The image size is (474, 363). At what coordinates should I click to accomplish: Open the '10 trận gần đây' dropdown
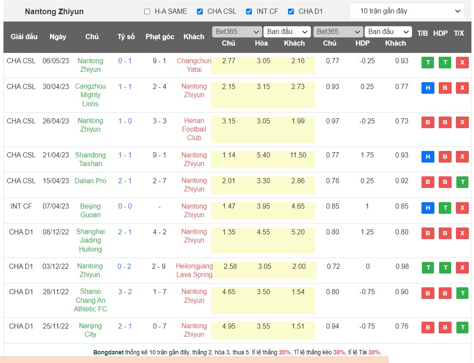pos(407,11)
